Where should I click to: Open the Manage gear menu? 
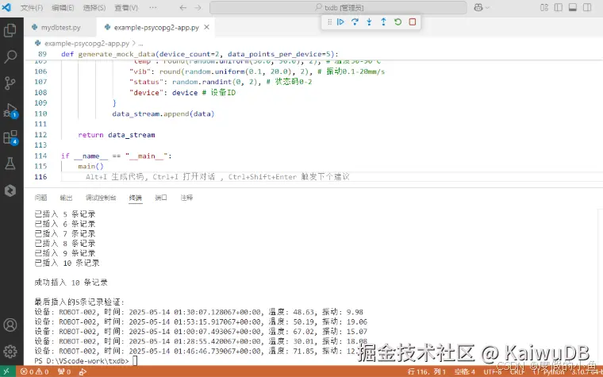click(10, 352)
